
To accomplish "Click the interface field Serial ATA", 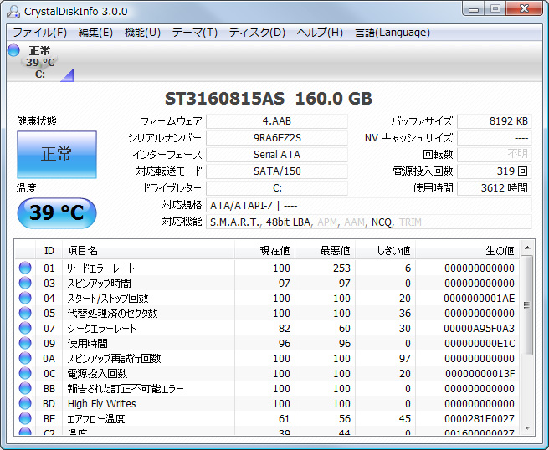I will pos(277,155).
